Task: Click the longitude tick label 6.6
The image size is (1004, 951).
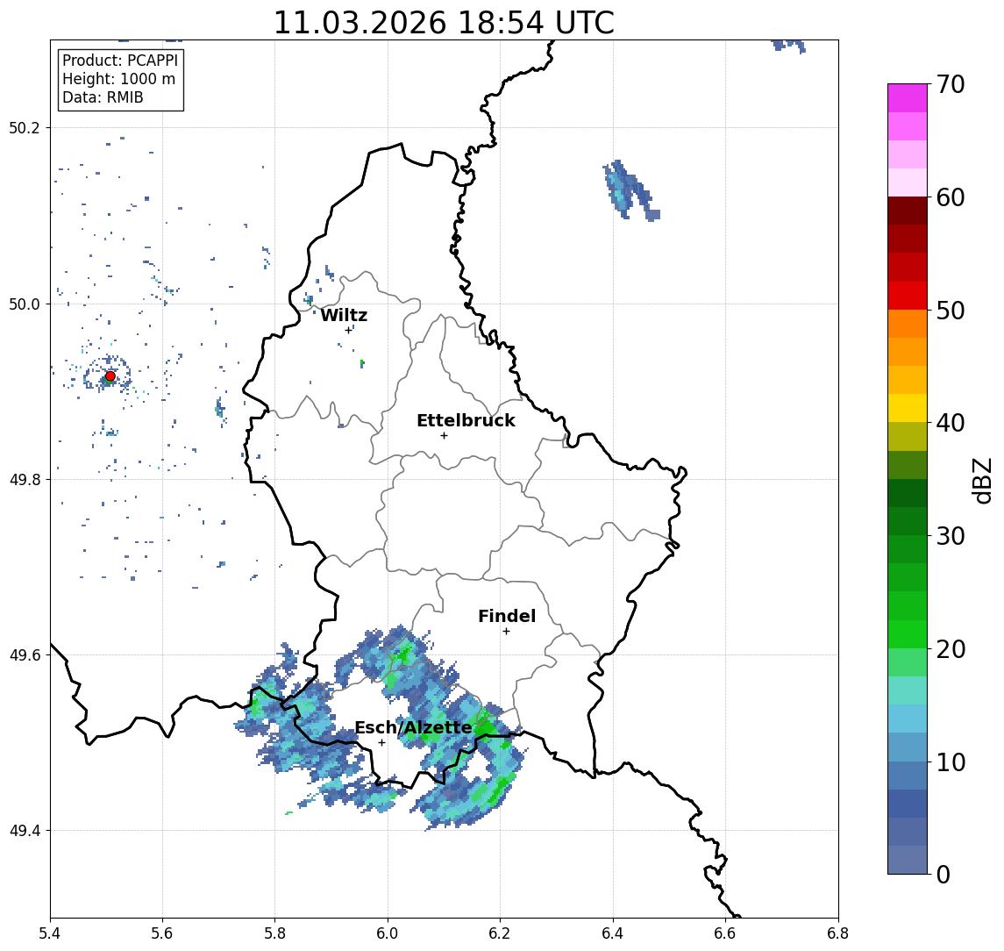Action: 725,933
